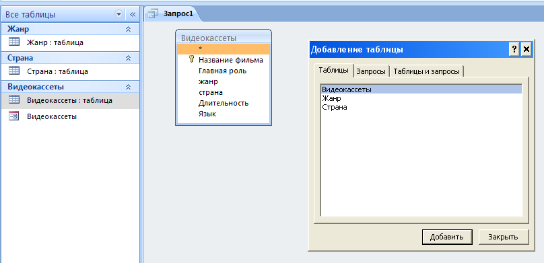Select the Длительность field
Image resolution: width=544 pixels, height=263 pixels.
224,103
